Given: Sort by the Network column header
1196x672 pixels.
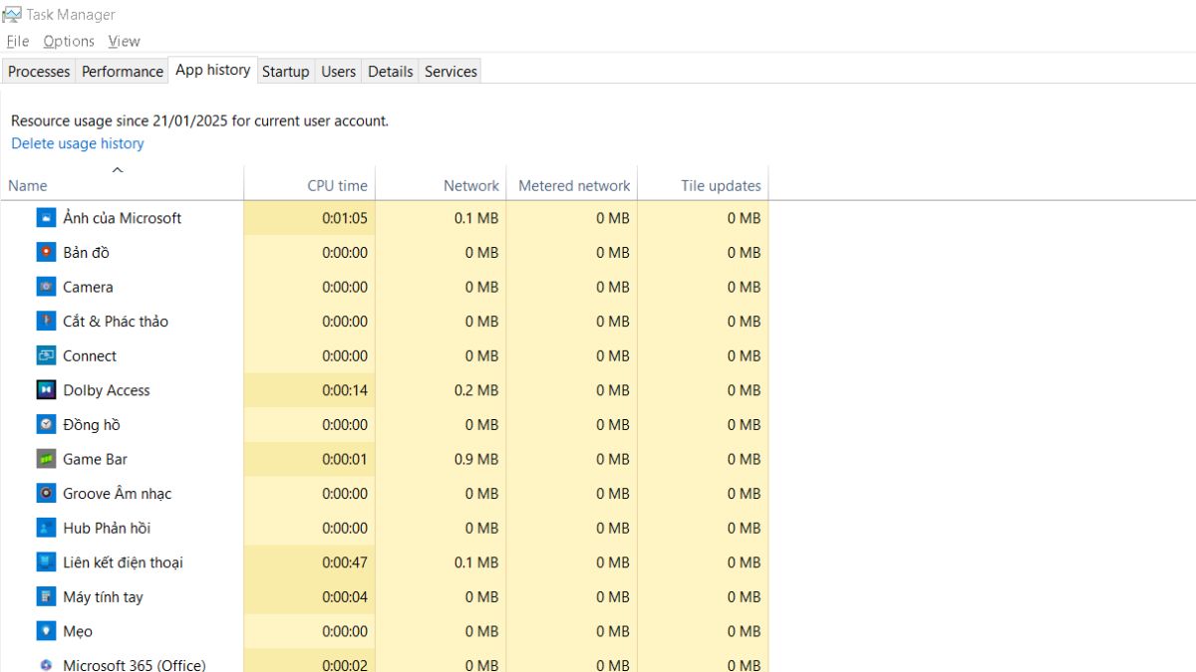Looking at the screenshot, I should coord(469,185).
